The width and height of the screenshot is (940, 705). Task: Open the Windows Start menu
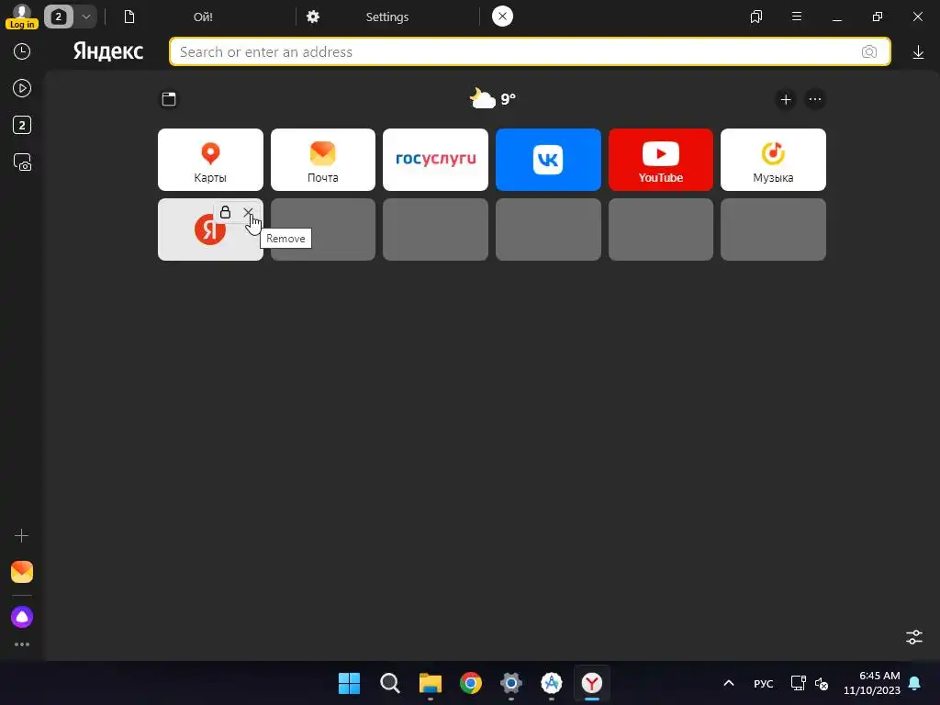click(349, 683)
